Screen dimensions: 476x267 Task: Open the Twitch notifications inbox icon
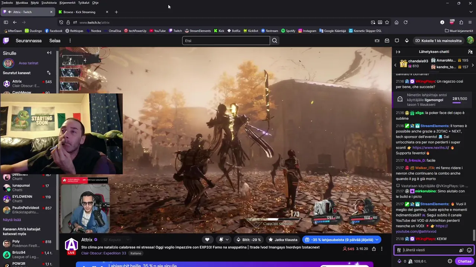387,41
